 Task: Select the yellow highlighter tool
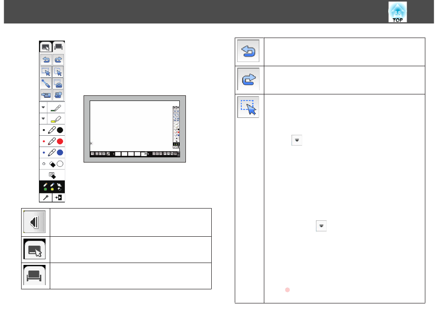click(56, 119)
